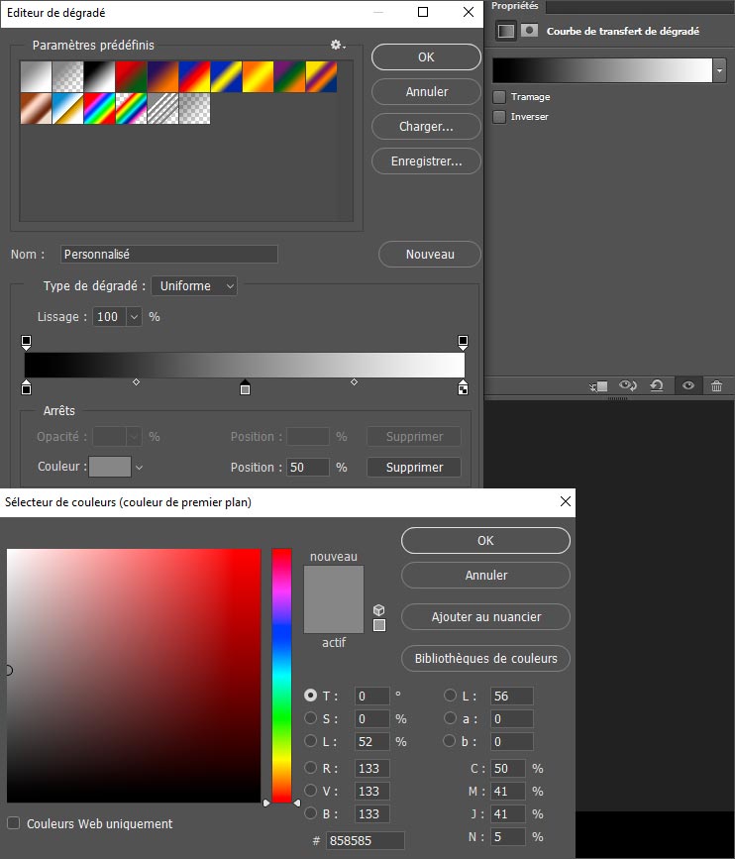The width and height of the screenshot is (735, 859).
Task: Delete adjustment layer with trash icon
Action: click(x=716, y=386)
